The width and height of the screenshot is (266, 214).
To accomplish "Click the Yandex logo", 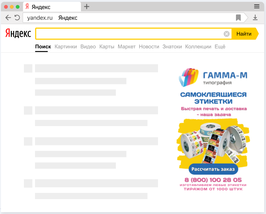I will (x=18, y=34).
